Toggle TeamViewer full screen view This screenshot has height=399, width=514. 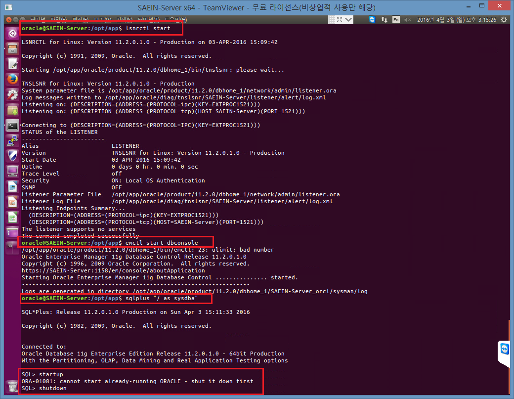pyautogui.click(x=340, y=20)
